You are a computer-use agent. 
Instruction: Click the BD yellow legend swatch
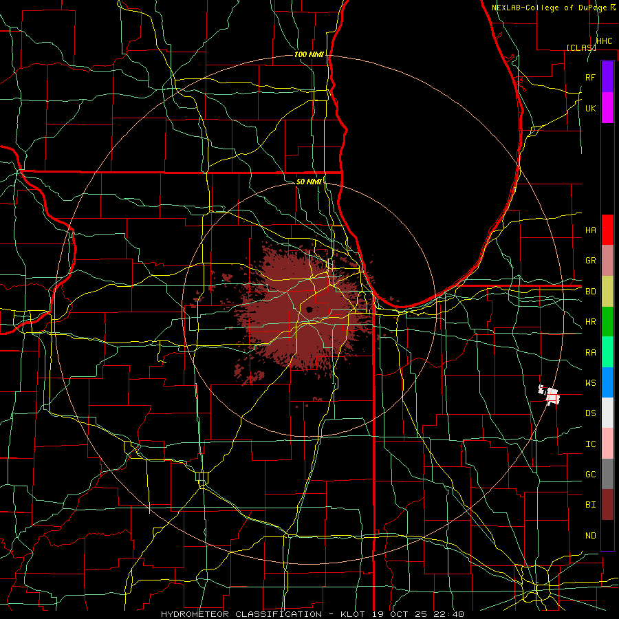tap(607, 292)
